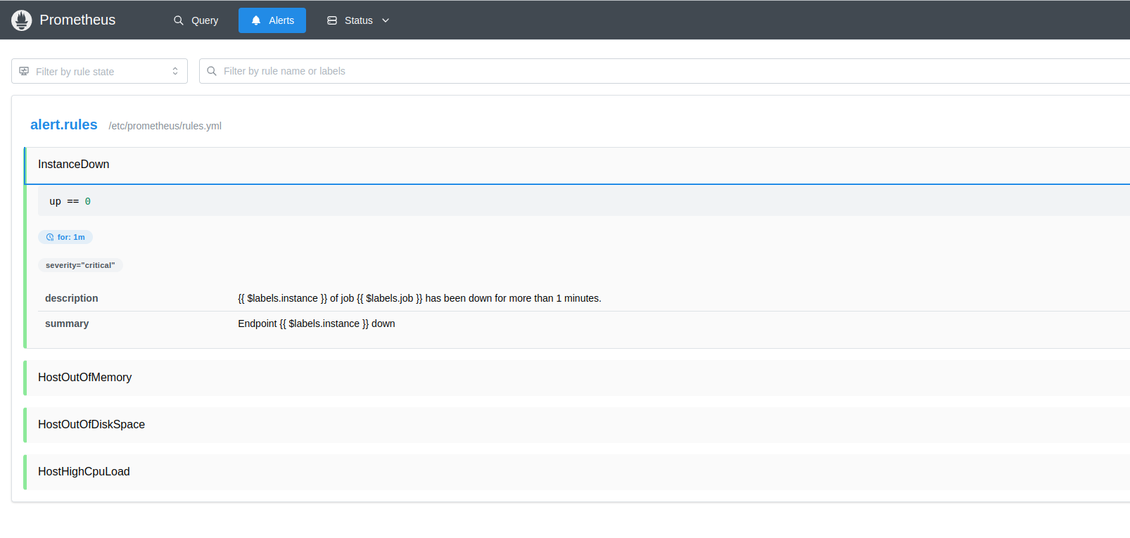Click the up == 0 expression
Image resolution: width=1130 pixels, height=538 pixels.
(x=70, y=202)
